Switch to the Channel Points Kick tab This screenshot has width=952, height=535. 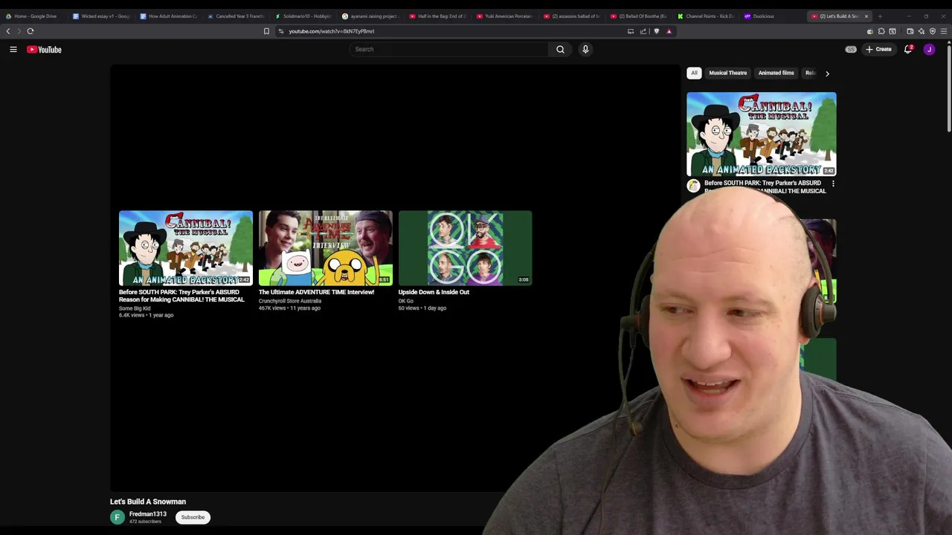tap(706, 16)
